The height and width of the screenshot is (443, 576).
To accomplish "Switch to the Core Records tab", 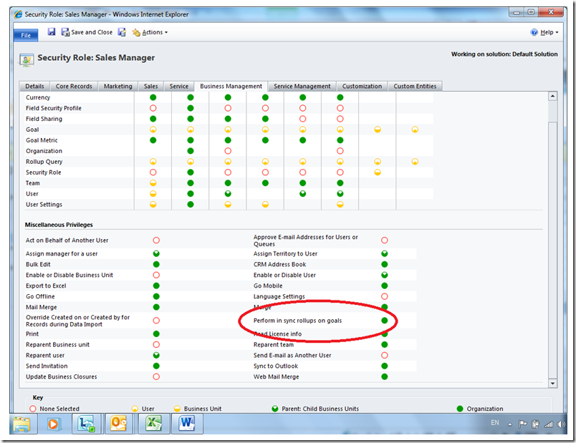I will (x=74, y=86).
